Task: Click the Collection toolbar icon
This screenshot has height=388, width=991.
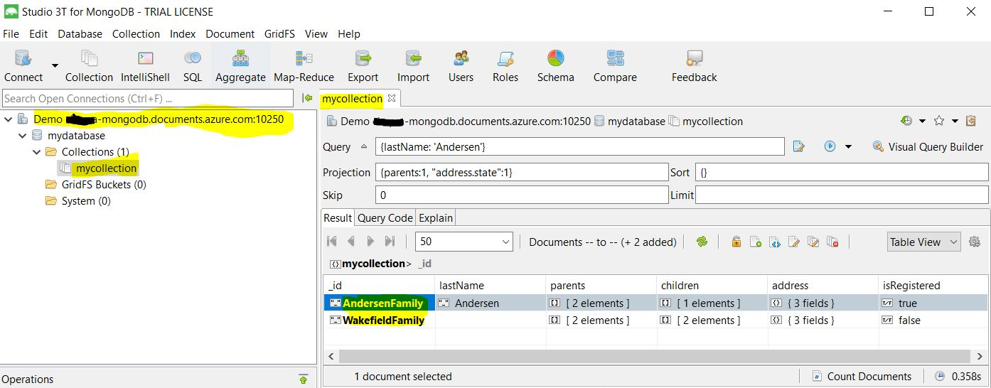Action: tap(89, 66)
